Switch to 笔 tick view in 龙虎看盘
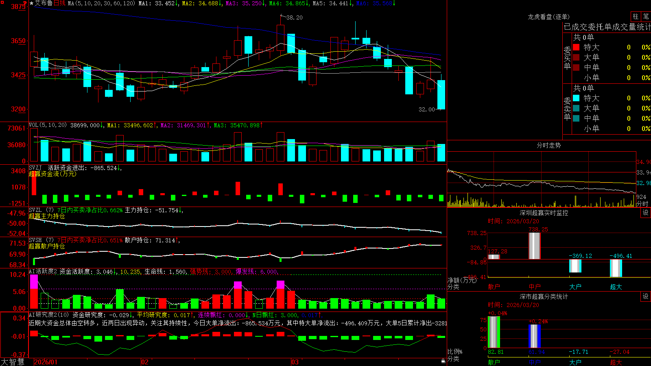Image resolution: width=651 pixels, height=366 pixels. [x=646, y=16]
